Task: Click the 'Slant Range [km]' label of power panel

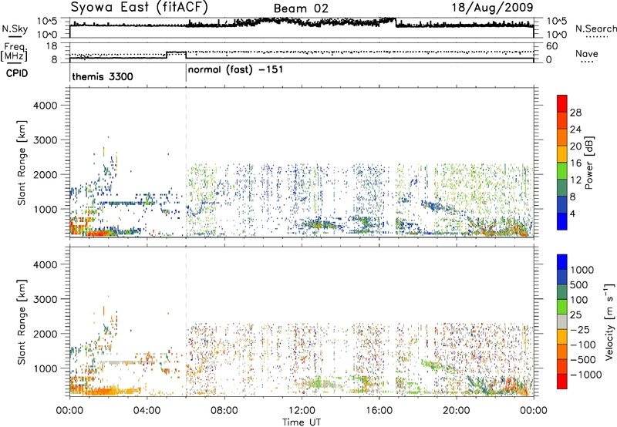Action: pos(22,163)
